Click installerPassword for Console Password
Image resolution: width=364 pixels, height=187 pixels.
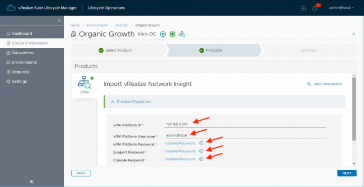tap(180, 159)
